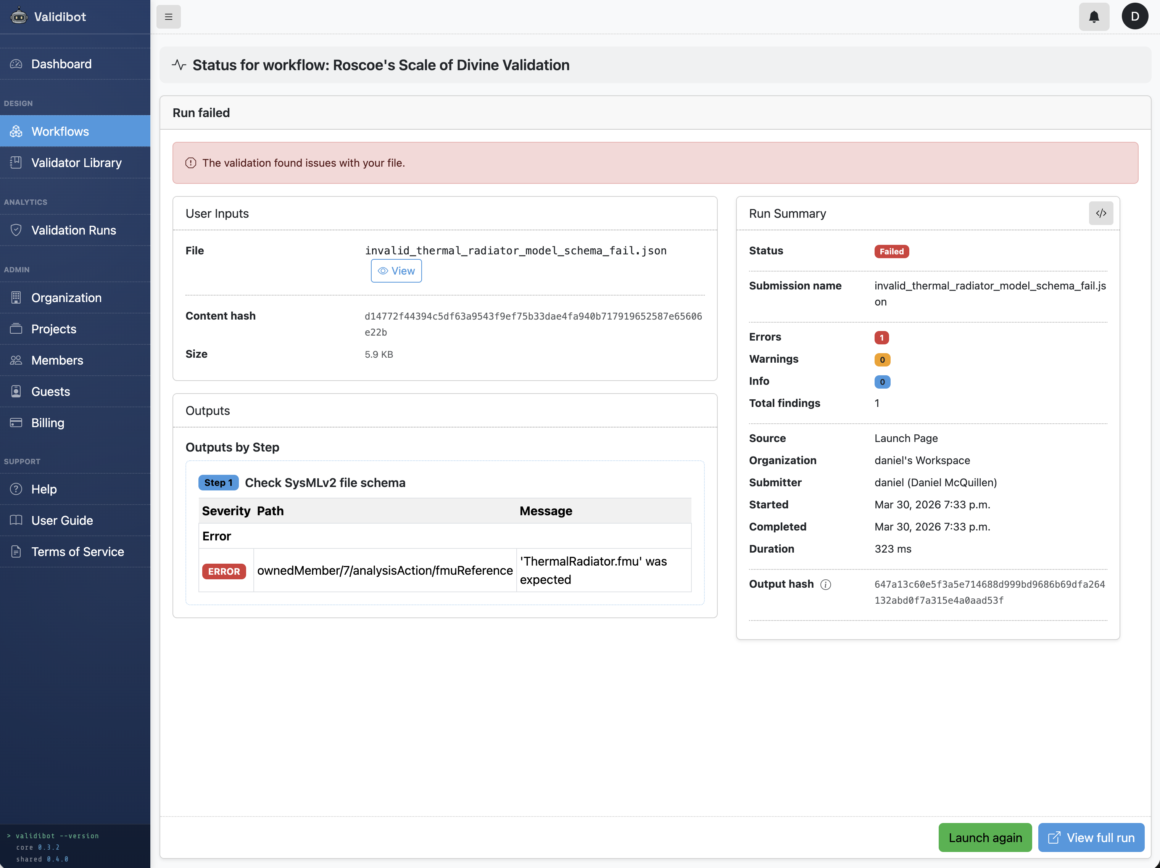Open Workflows in the sidebar
The height and width of the screenshot is (868, 1160).
pos(60,132)
